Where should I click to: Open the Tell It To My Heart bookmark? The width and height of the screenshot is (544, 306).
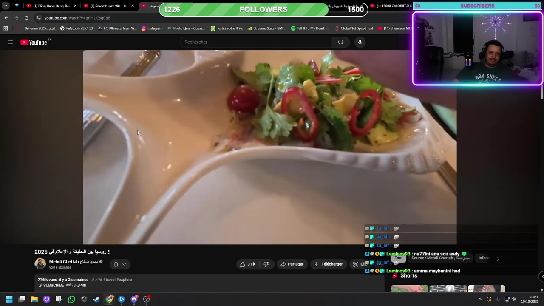[310, 28]
